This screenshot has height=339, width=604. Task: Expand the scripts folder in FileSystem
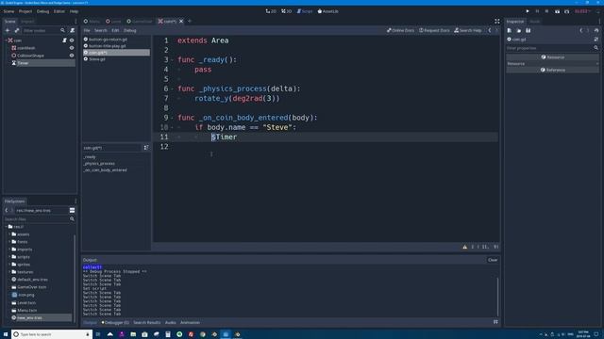9,257
